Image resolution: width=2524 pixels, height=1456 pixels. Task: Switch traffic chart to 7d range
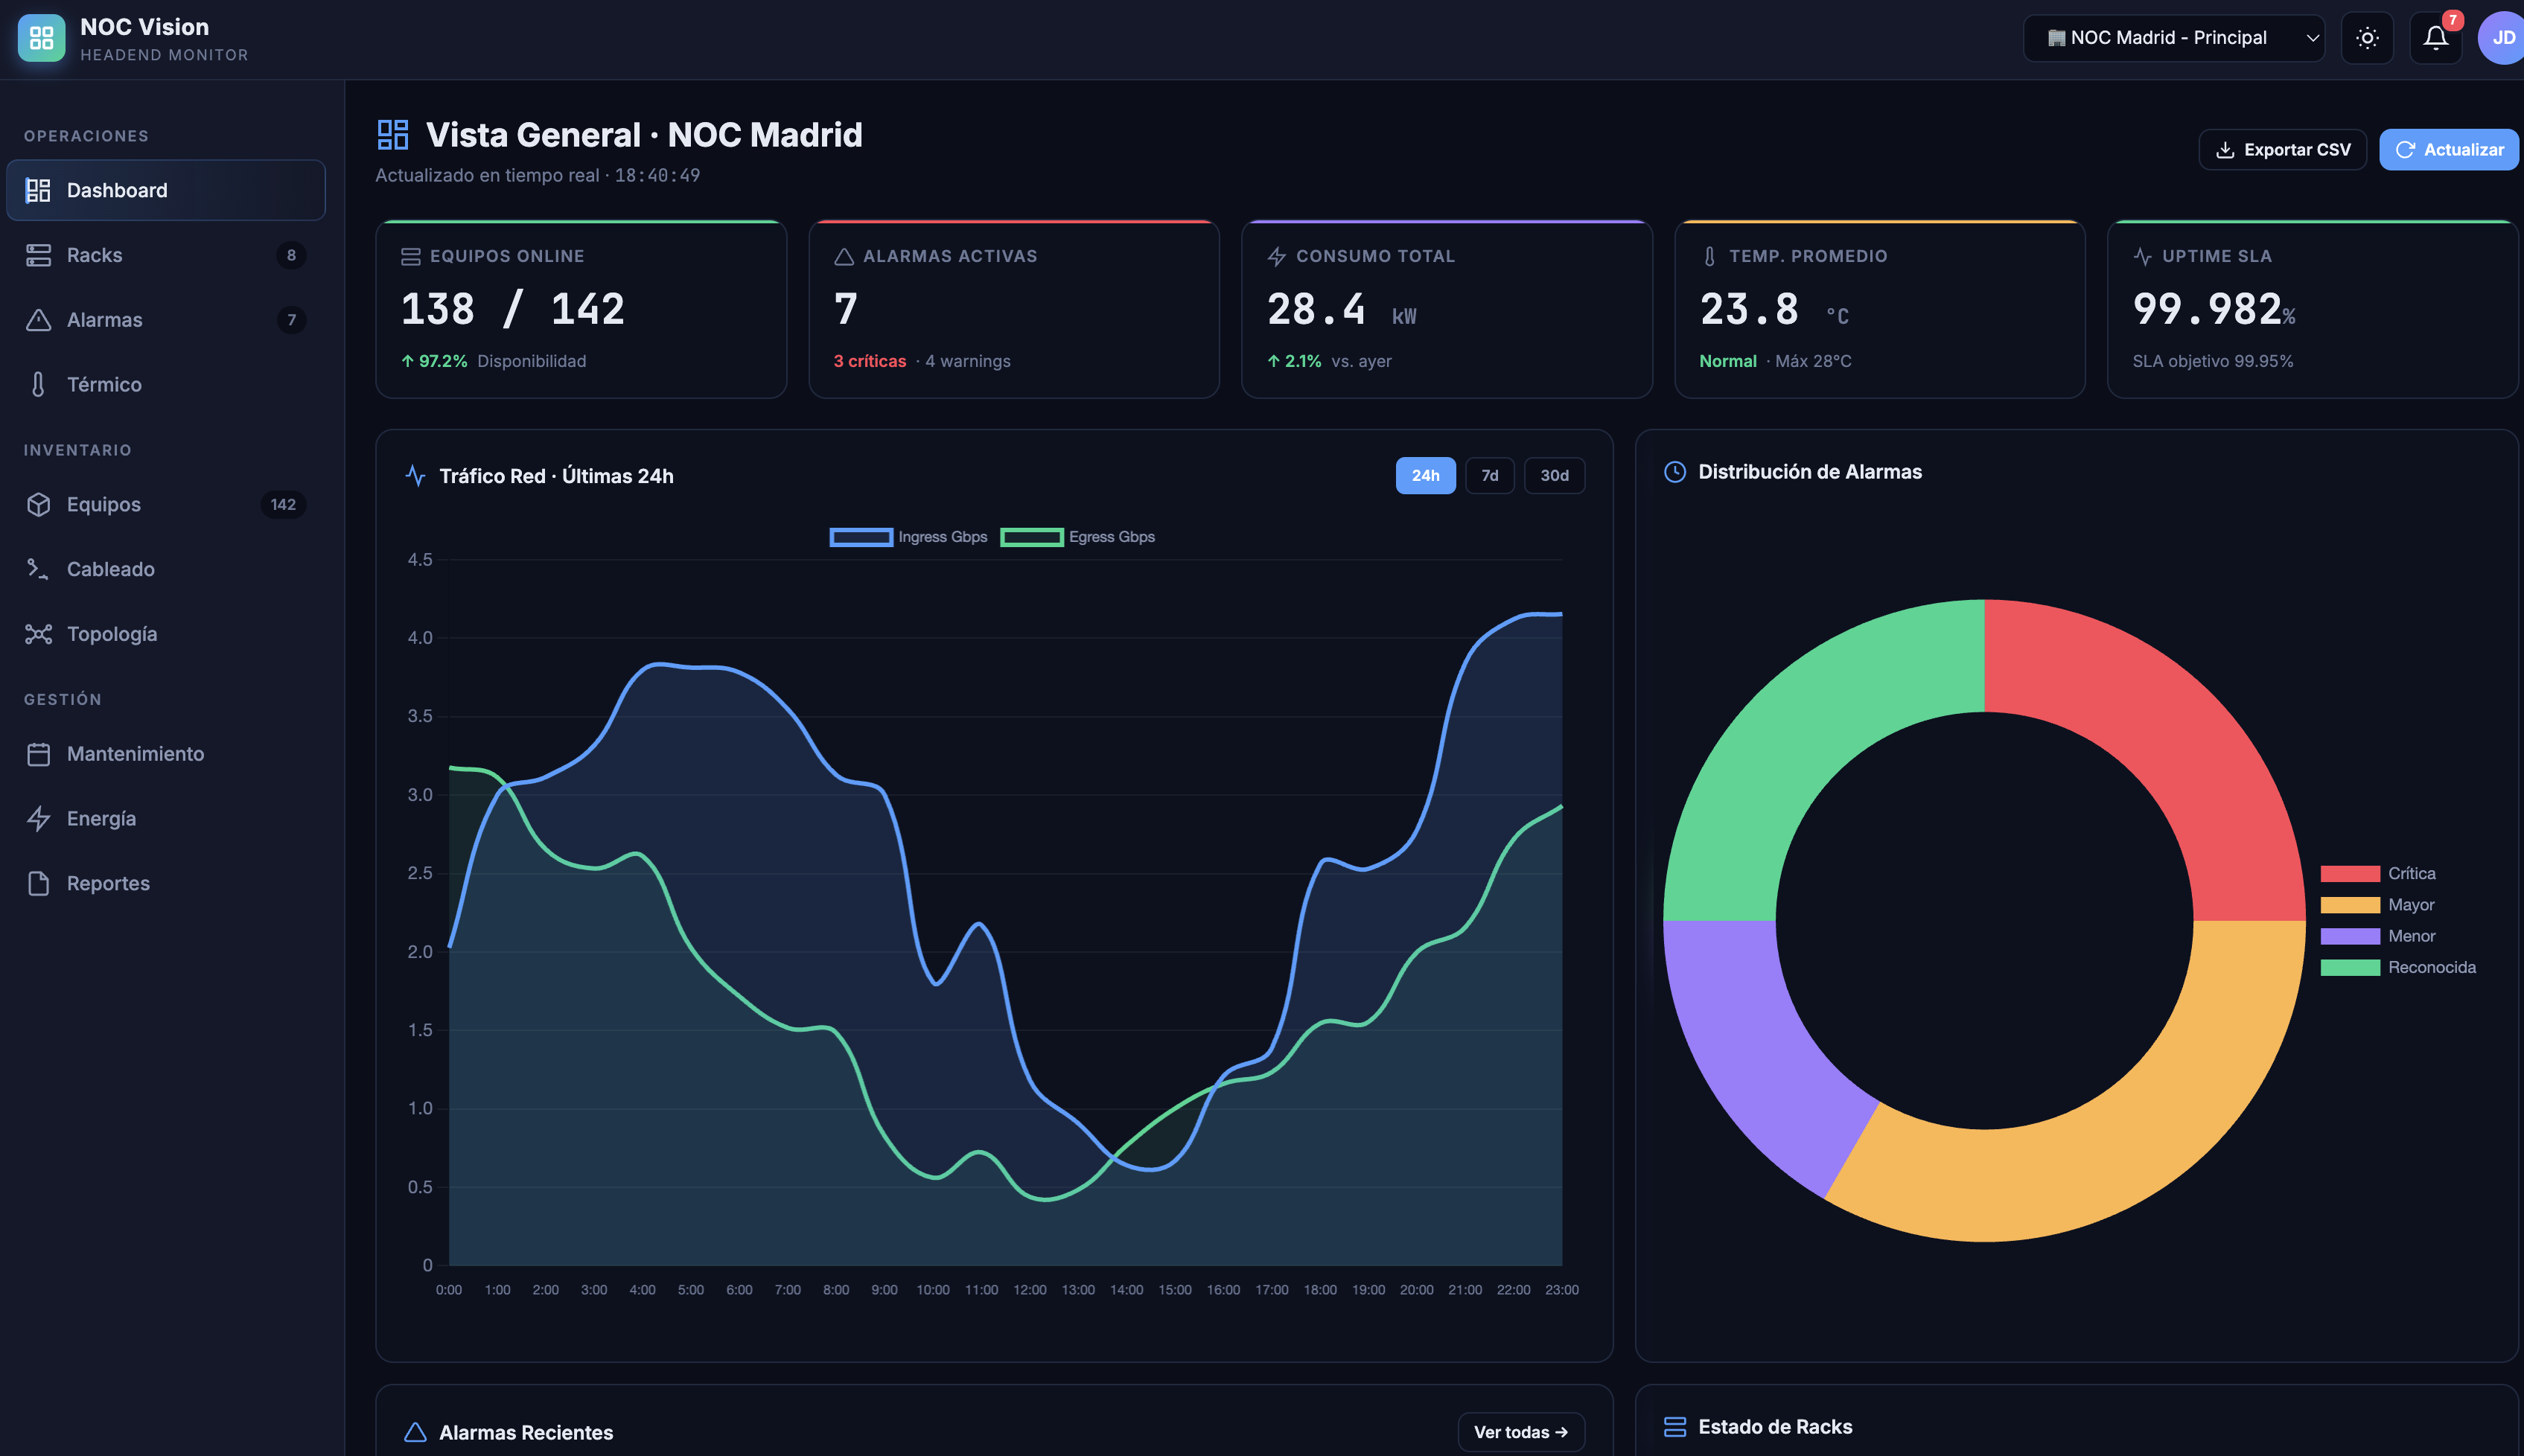1489,475
